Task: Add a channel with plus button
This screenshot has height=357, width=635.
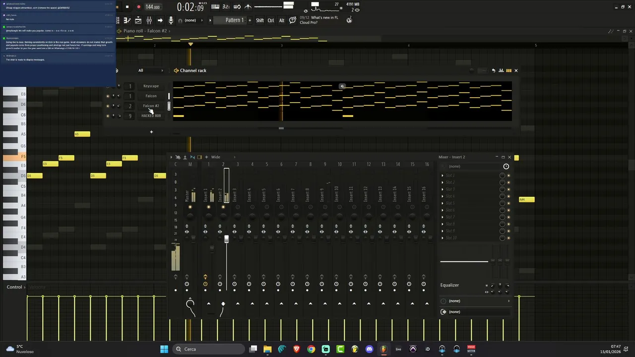Action: (x=151, y=132)
